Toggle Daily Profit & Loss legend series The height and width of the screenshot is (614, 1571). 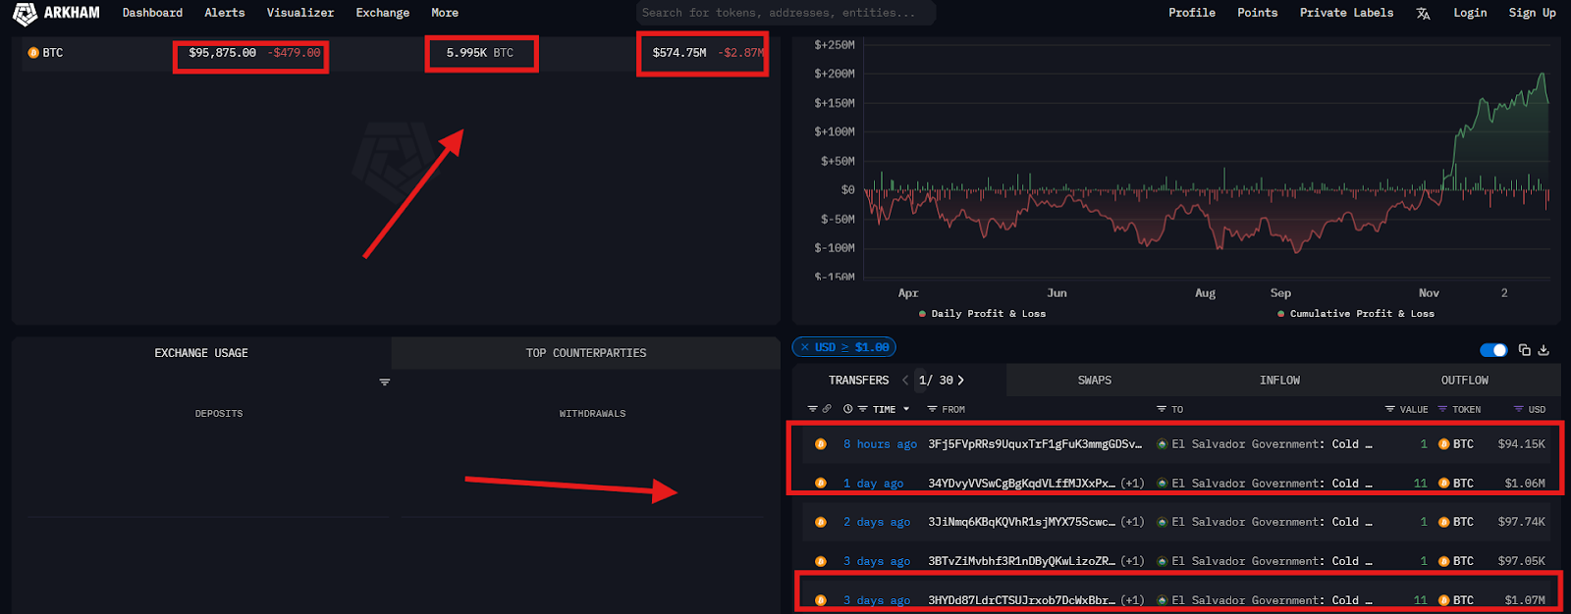pos(982,314)
